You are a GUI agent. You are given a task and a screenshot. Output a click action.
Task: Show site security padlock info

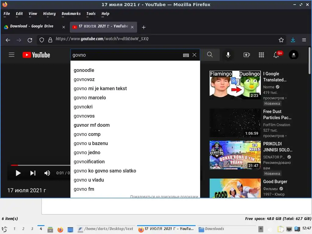(x=50, y=40)
